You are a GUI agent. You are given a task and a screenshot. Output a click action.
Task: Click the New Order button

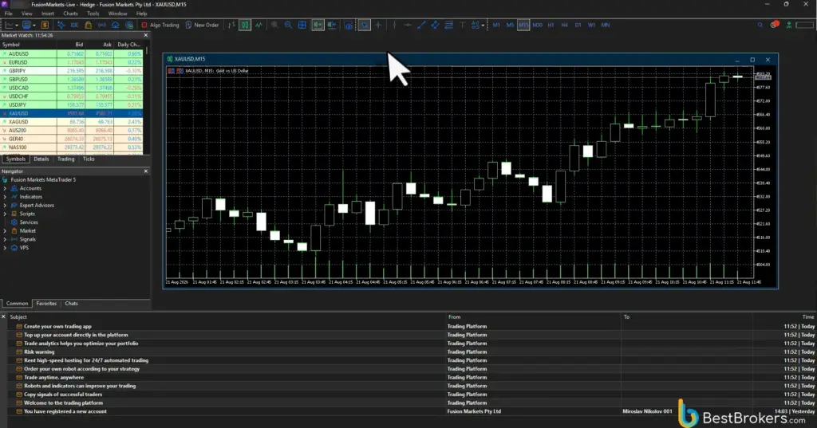tap(202, 25)
